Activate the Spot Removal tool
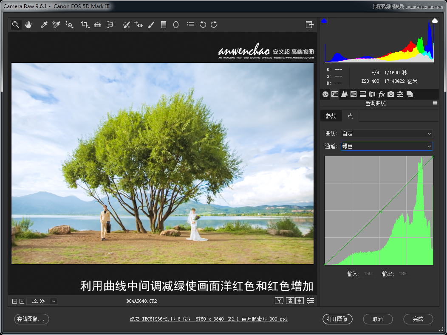Screen dimensions: 447x335 click(126, 25)
